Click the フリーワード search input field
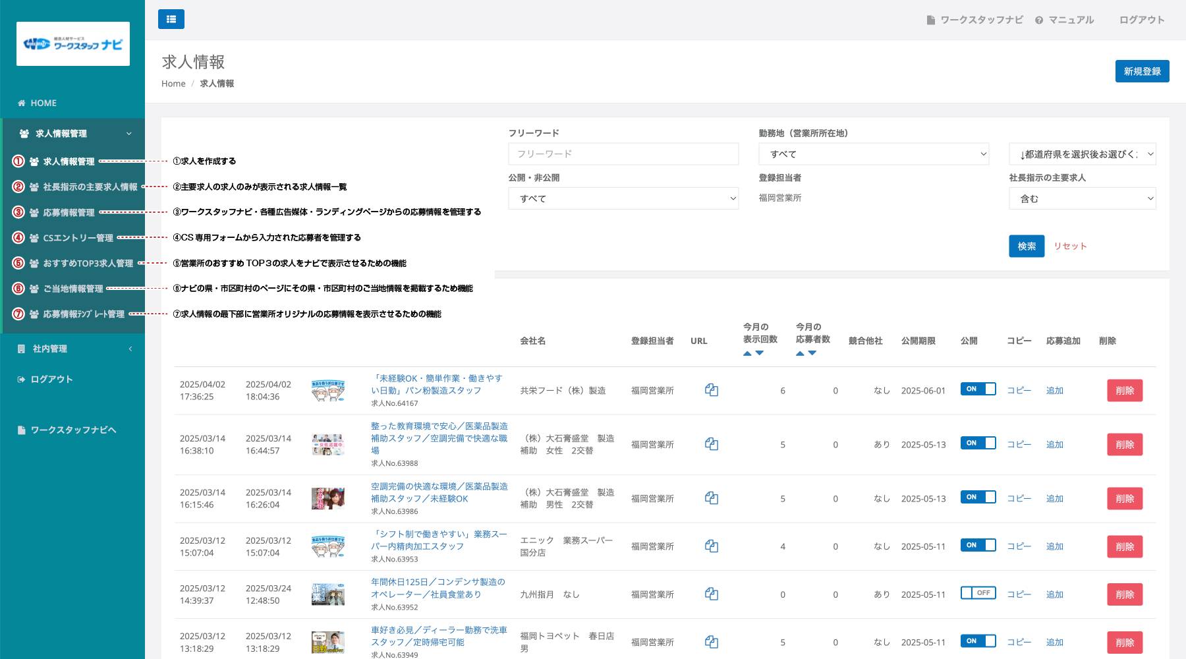This screenshot has width=1186, height=659. [x=623, y=154]
